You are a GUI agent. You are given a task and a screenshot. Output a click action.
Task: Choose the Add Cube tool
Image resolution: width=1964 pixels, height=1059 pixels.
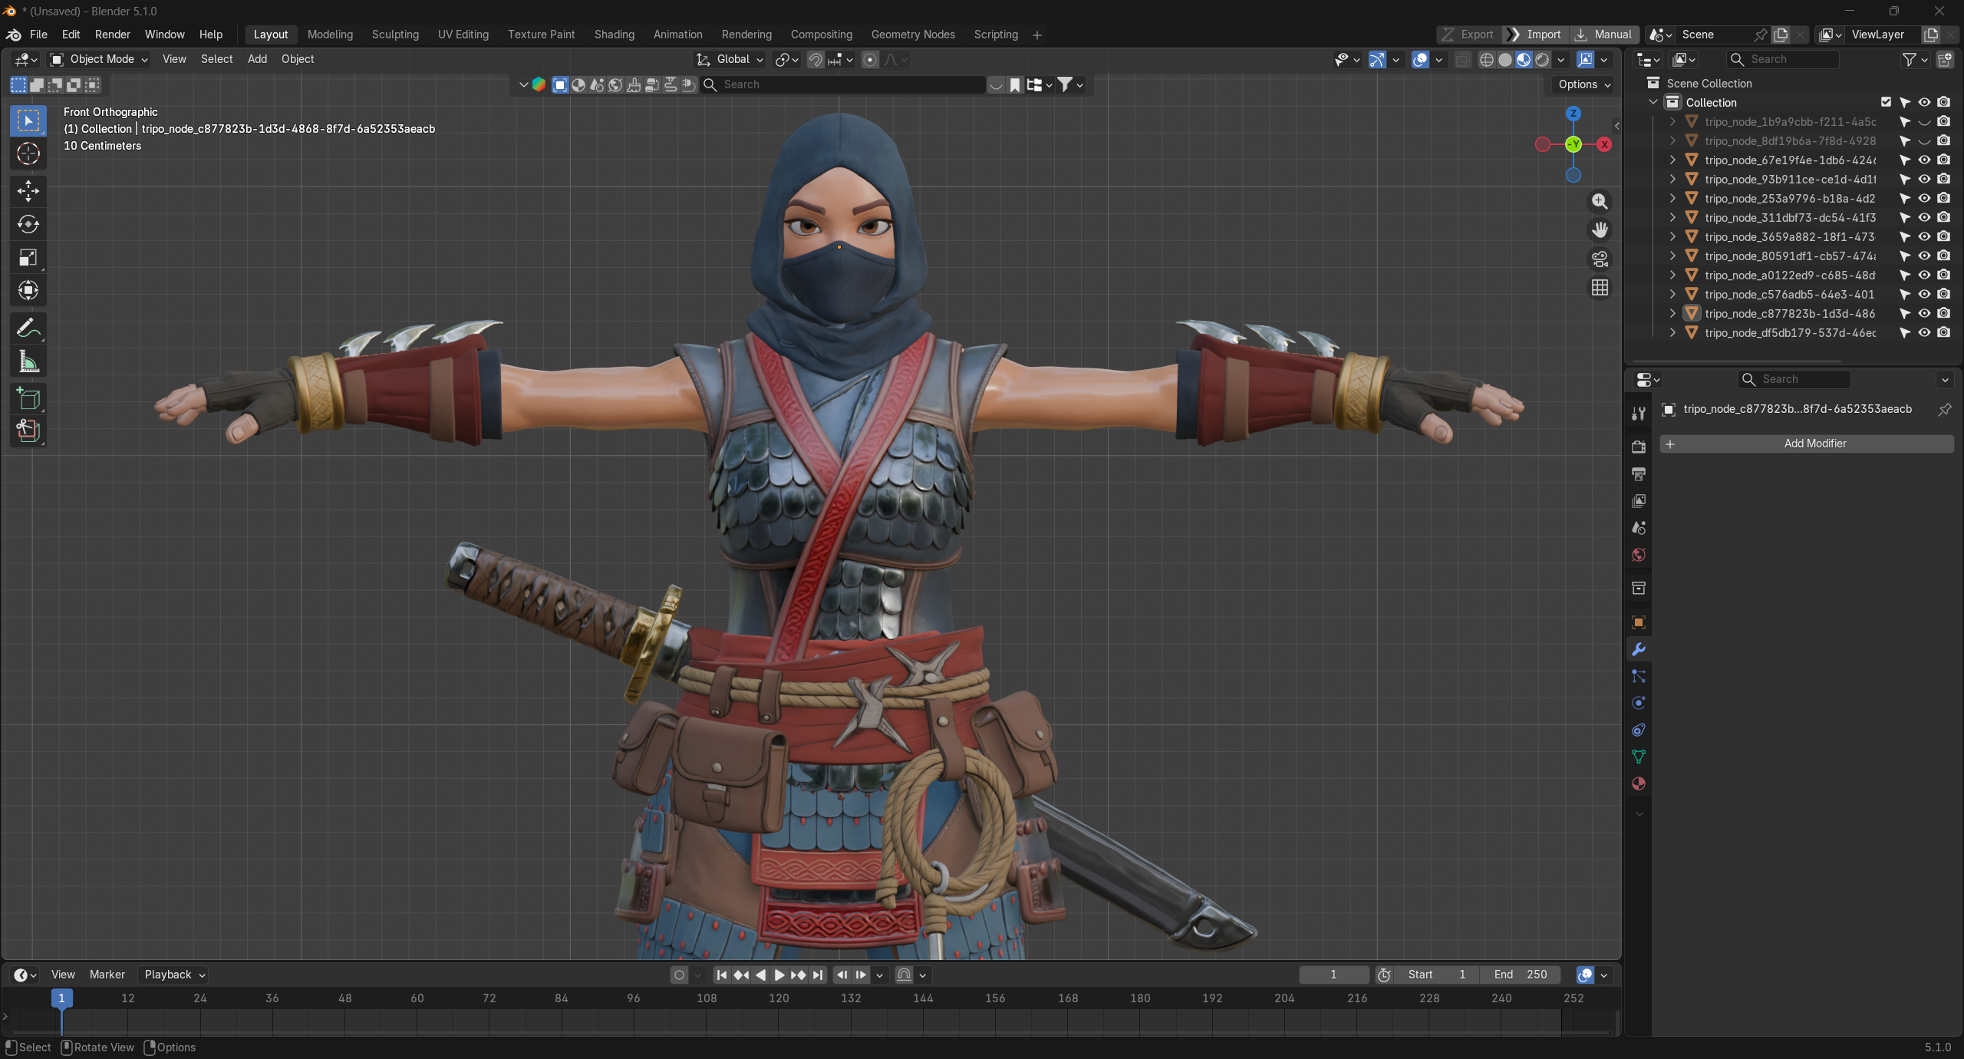click(x=28, y=398)
